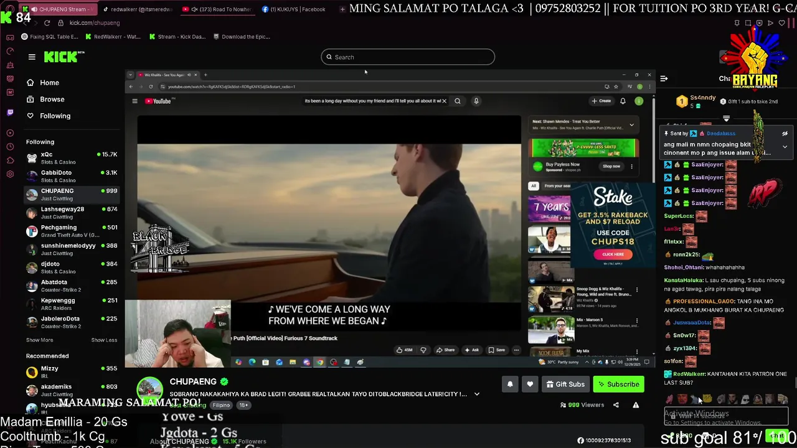The width and height of the screenshot is (797, 448).
Task: Click Show Less under Following
Action: click(104, 340)
